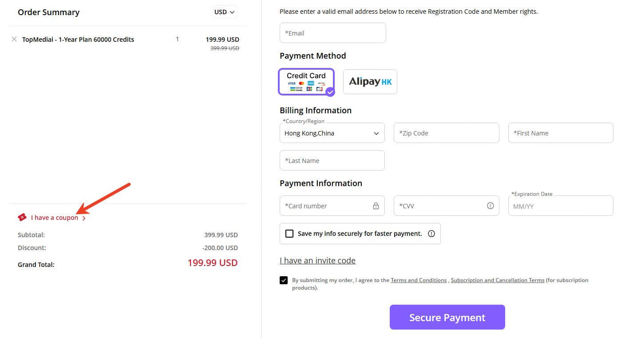Remove the TopMediai plan with the X icon
This screenshot has height=338, width=629.
(x=14, y=39)
